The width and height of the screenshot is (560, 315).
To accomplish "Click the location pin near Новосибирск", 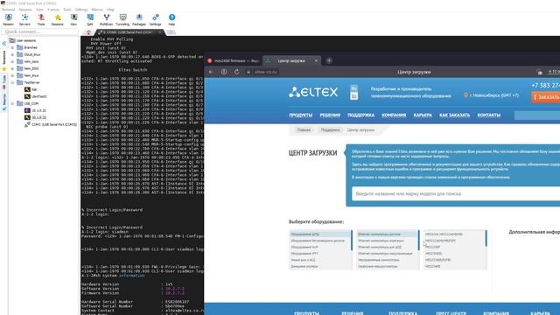I will tap(465, 95).
